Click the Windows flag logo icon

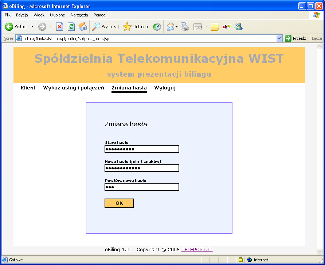coord(317,15)
